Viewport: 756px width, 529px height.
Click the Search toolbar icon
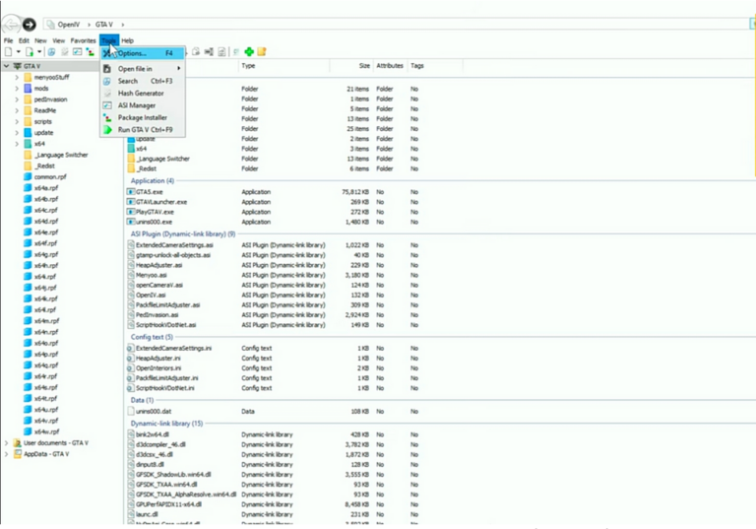point(51,52)
